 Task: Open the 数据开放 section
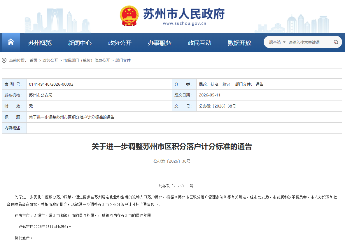click(239, 43)
